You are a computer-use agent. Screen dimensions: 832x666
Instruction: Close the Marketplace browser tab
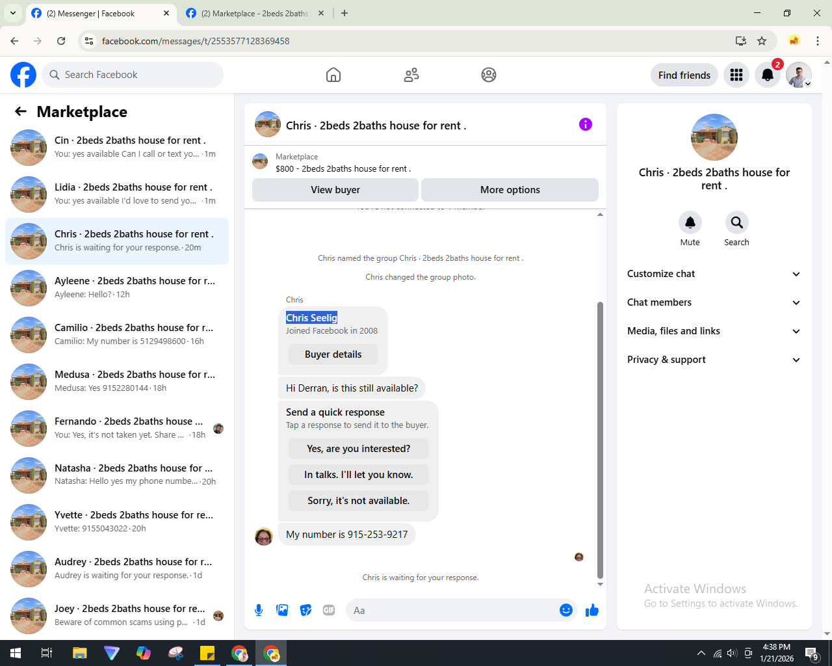click(320, 13)
